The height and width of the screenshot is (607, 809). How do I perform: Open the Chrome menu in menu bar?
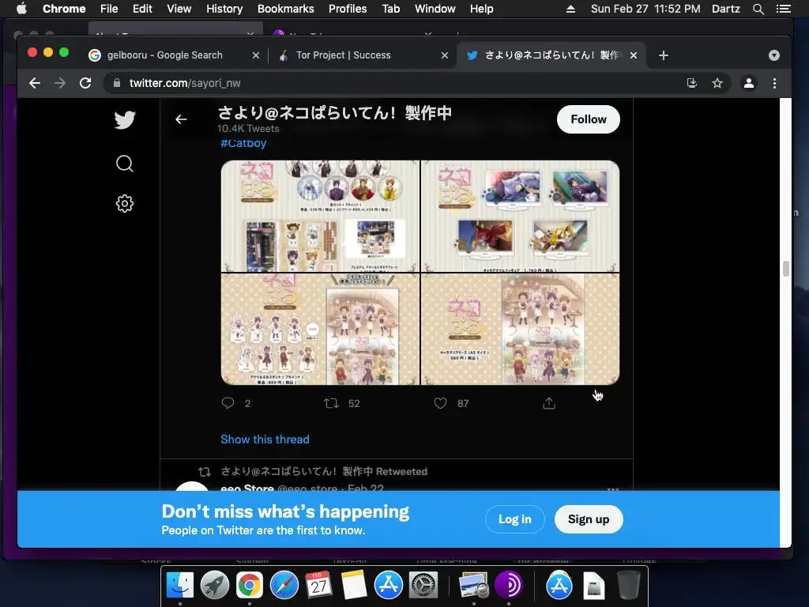tap(64, 9)
